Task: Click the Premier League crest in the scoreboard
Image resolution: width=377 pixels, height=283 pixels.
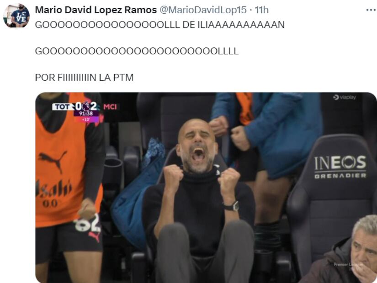Action: [x=86, y=106]
